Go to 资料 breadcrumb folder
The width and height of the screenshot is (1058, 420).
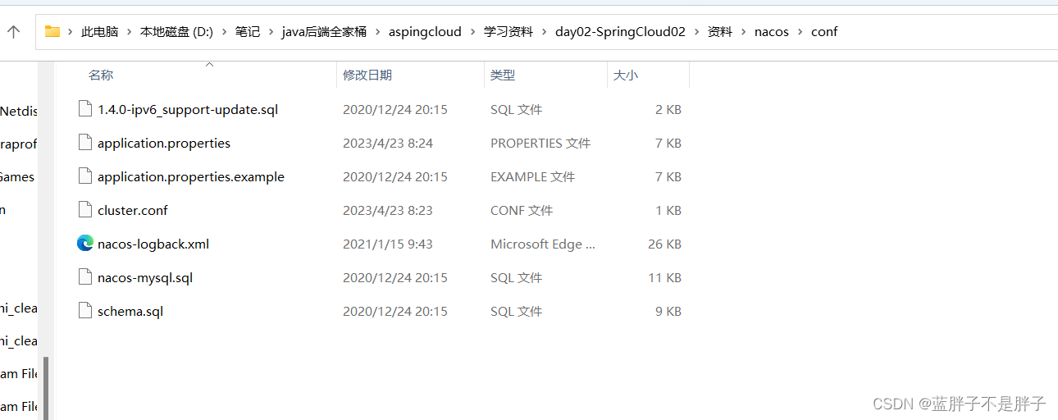(x=720, y=32)
